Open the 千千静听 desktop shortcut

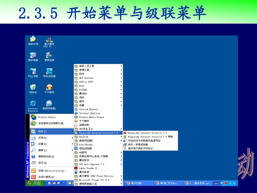pos(49,89)
